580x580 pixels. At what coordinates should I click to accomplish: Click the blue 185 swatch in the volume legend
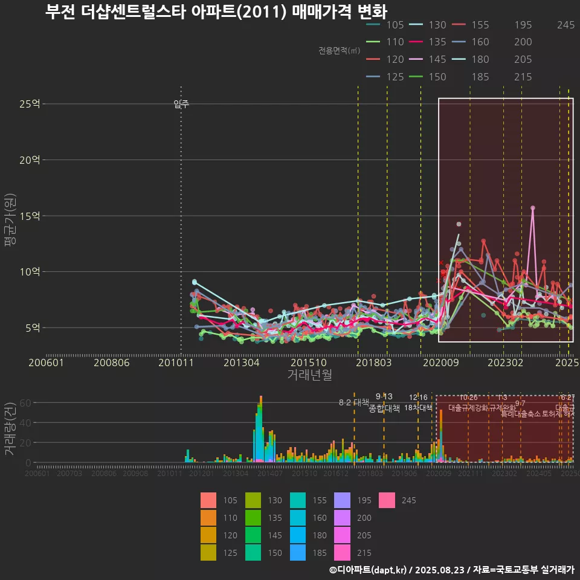coord(298,553)
